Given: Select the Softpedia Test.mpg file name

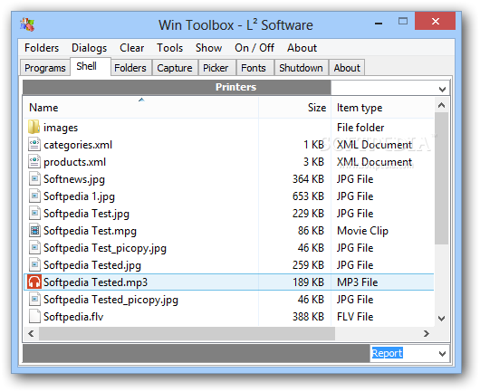Looking at the screenshot, I should [90, 231].
